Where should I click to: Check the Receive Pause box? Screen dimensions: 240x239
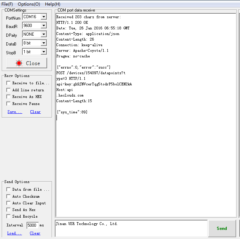8,104
